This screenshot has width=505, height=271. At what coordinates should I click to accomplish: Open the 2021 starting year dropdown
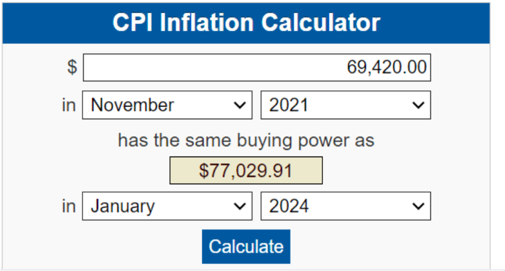345,105
